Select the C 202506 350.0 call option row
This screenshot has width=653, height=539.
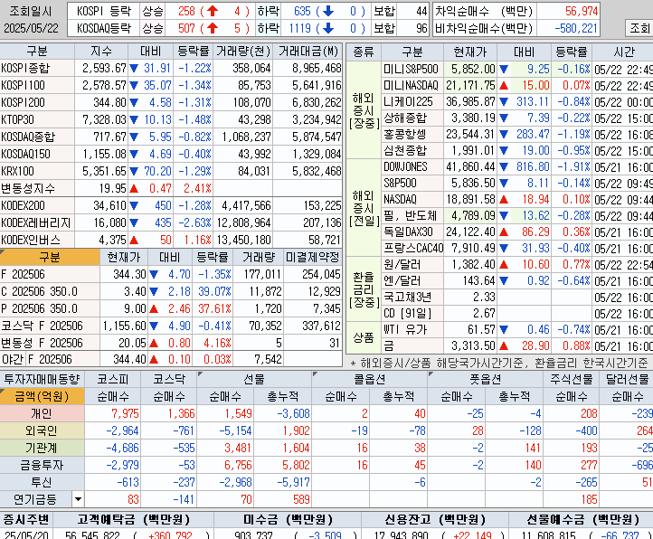point(171,291)
